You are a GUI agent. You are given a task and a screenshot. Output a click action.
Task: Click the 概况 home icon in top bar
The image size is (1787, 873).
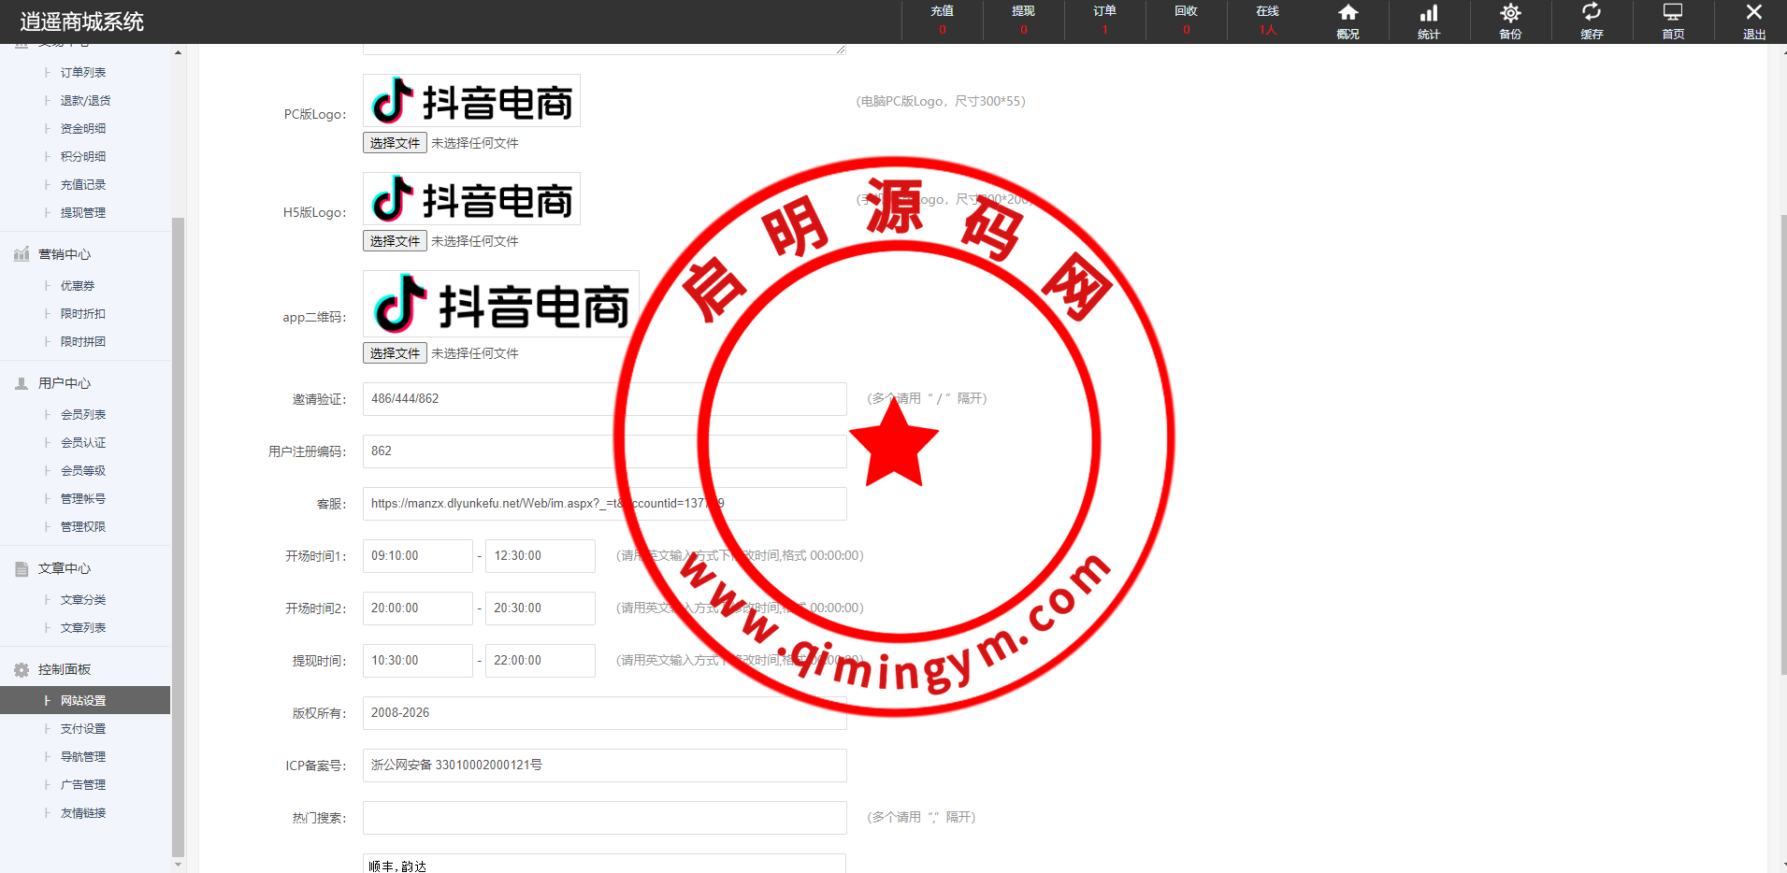pyautogui.click(x=1347, y=13)
